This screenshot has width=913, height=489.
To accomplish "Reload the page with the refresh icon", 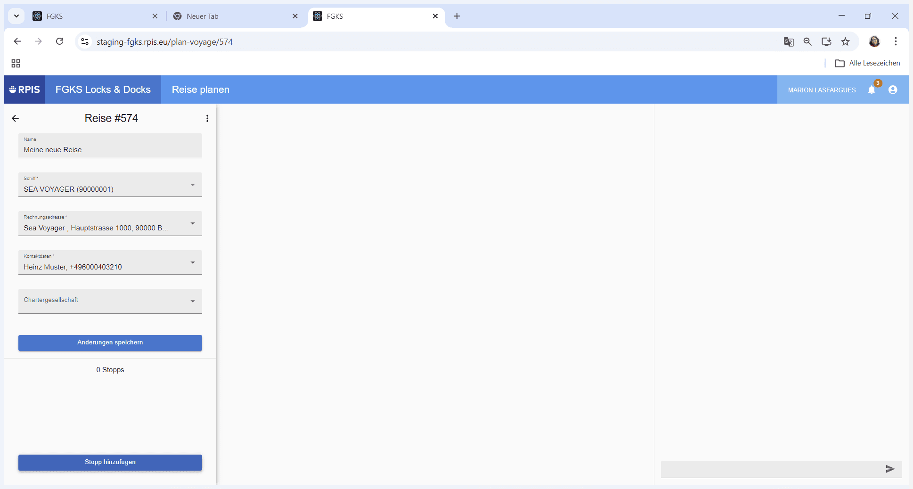I will [60, 41].
